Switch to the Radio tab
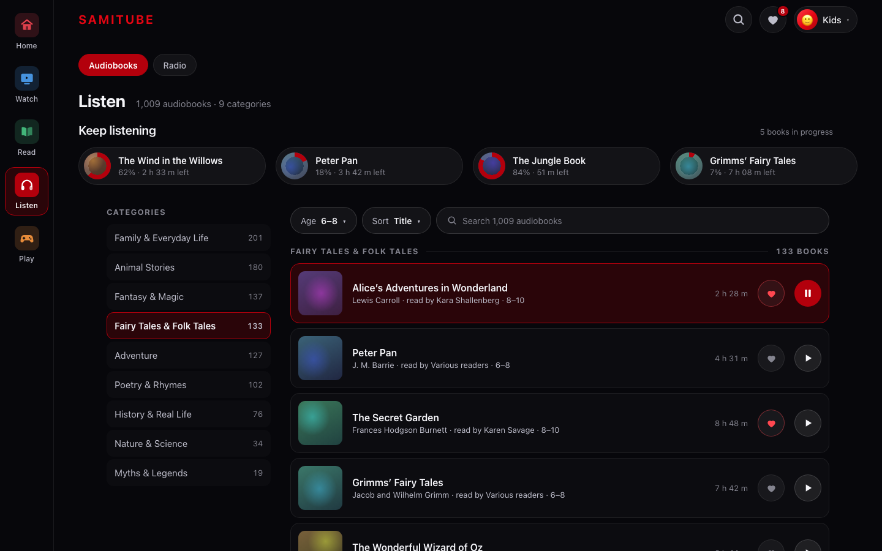Image resolution: width=882 pixels, height=551 pixels. pos(175,66)
